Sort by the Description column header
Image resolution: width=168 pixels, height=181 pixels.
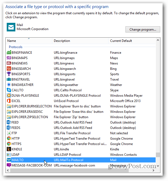[x=80, y=41]
